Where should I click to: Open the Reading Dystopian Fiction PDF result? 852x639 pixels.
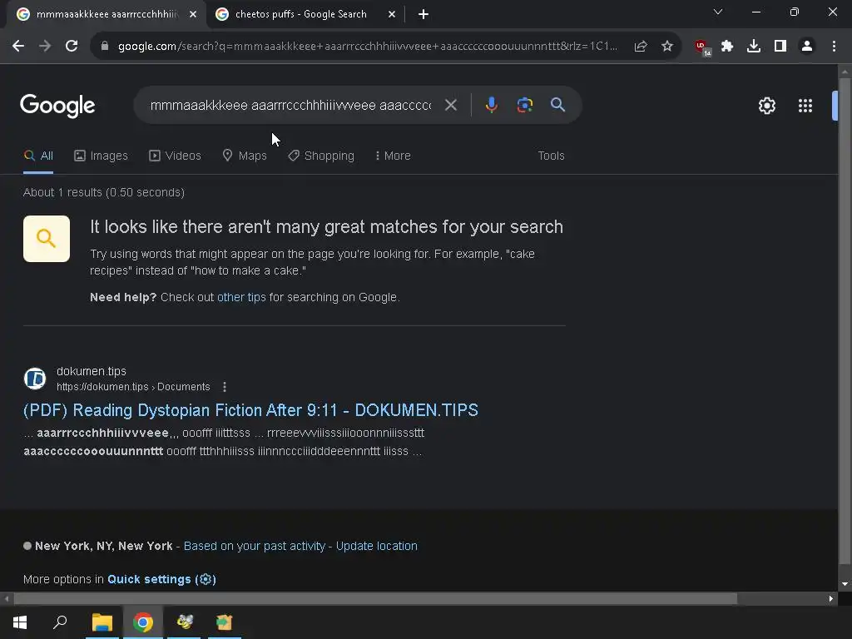click(250, 410)
